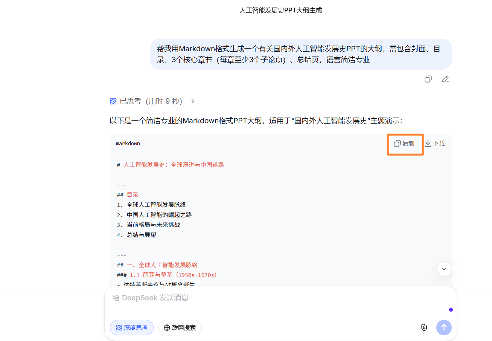Select the markdown label on the code block
Image resolution: width=492 pixels, height=341 pixels.
(128, 143)
